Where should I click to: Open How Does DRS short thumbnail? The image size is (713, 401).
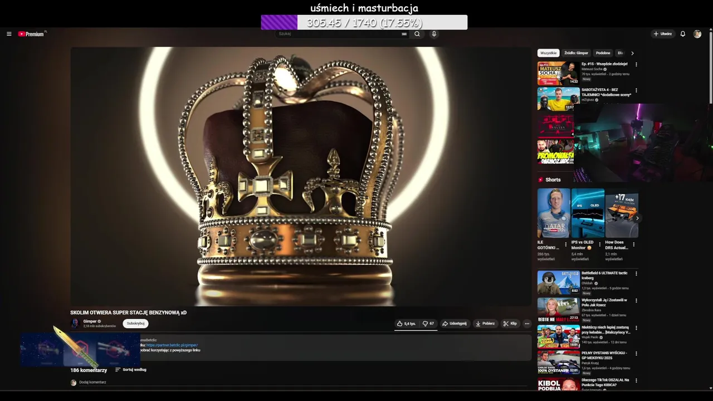click(x=622, y=213)
